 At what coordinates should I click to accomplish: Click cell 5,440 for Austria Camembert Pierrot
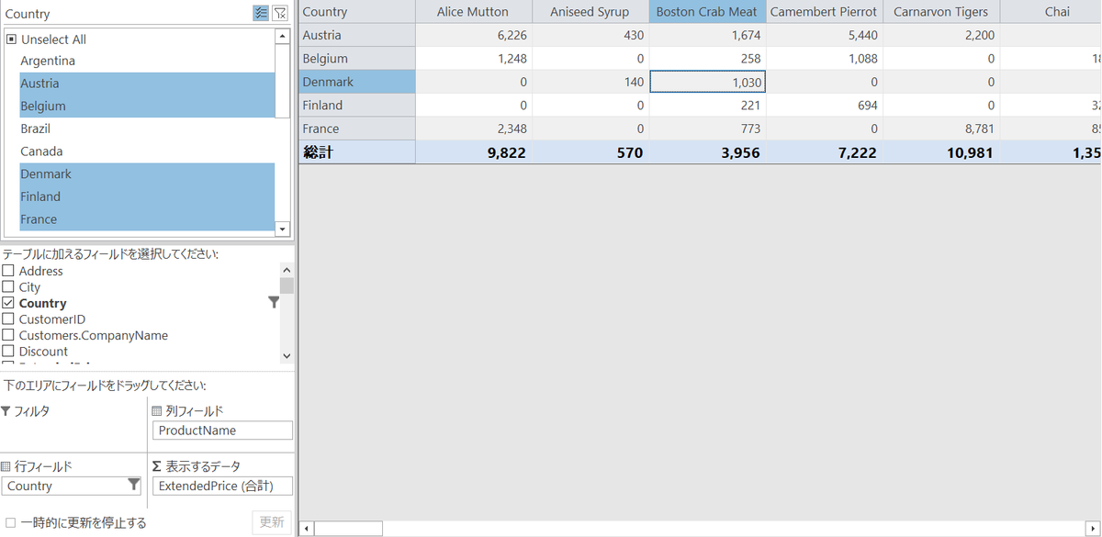tap(824, 35)
